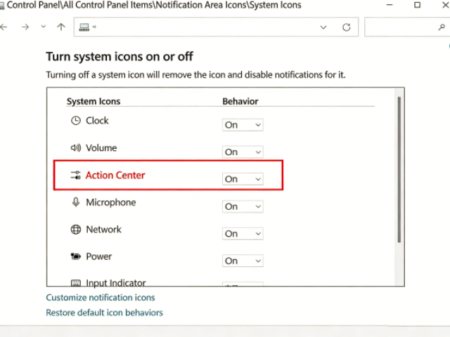Open the Microphone behavior dropdown
Screen dimensions: 450x337
coord(243,206)
